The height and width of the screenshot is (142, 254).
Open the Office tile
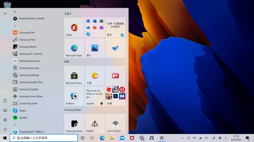point(74,28)
